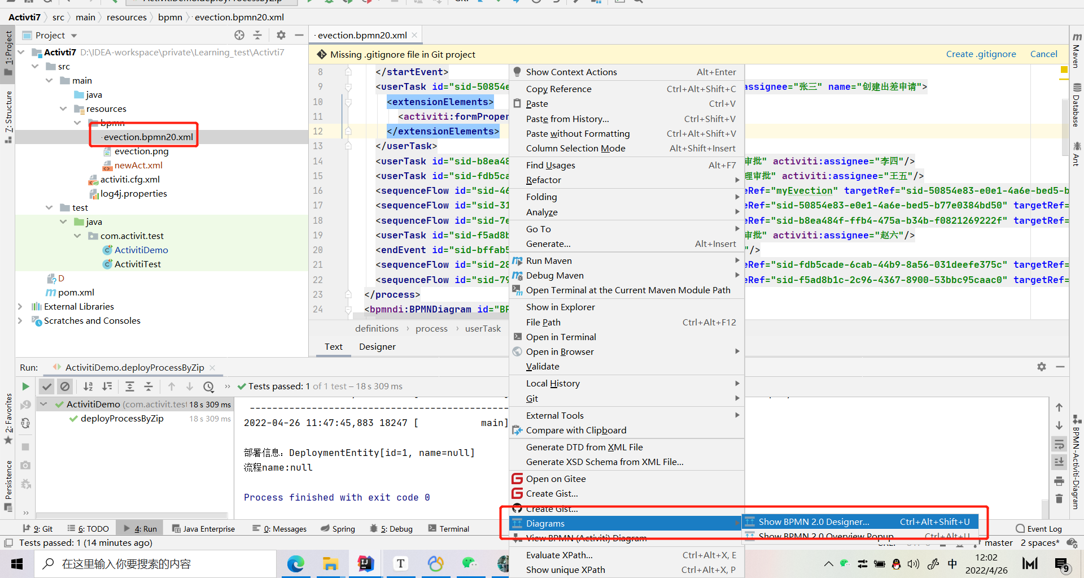The image size is (1084, 578).
Task: Switch to the Designer editor tab
Action: 377,347
